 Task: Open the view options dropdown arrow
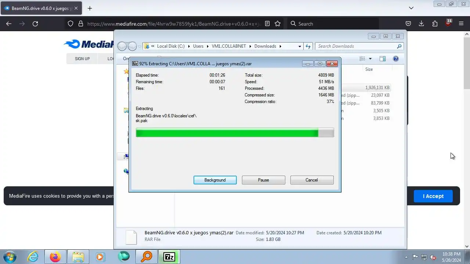(x=370, y=59)
